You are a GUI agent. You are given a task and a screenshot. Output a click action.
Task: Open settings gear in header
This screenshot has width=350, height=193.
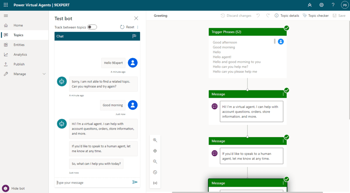pos(321,5)
